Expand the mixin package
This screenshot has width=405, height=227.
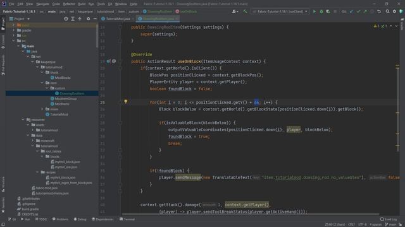(x=42, y=109)
